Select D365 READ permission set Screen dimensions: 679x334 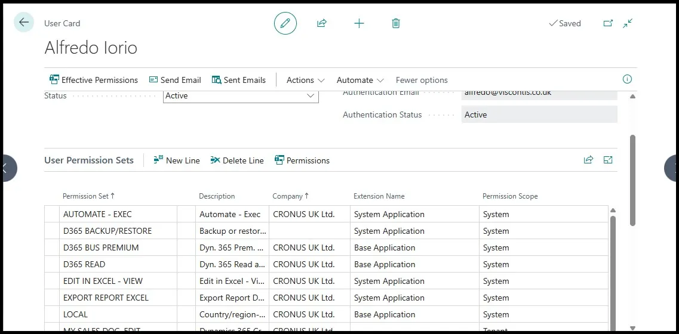pos(118,264)
